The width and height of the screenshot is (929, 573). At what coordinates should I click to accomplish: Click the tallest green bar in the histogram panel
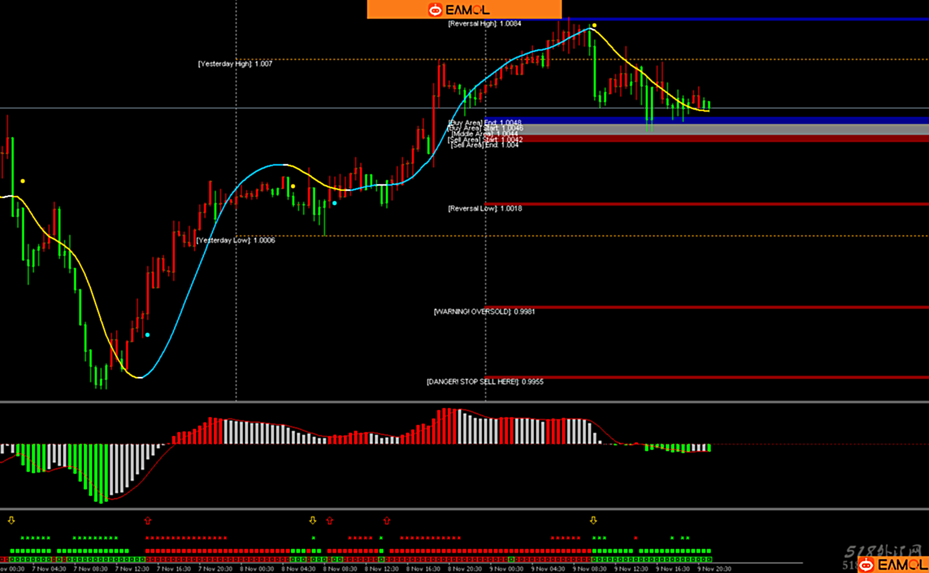pos(101,473)
